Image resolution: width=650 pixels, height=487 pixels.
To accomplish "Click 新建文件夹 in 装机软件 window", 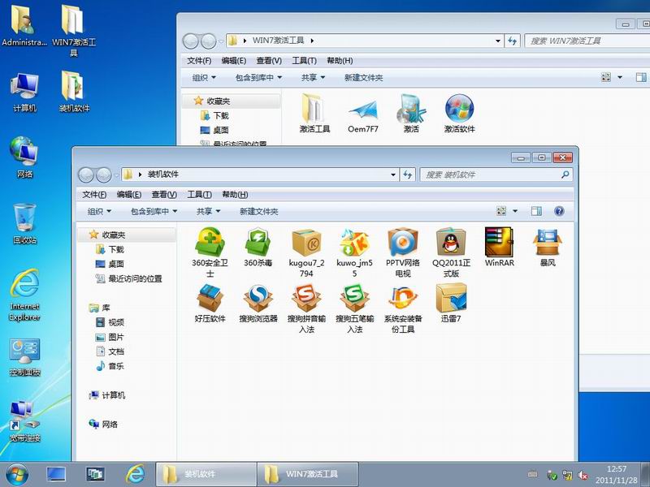I will pyautogui.click(x=258, y=211).
